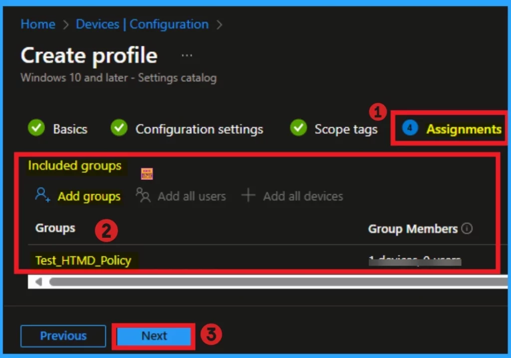Viewport: 511px width, 358px height.
Task: Select the Test_HTMD_Policy group row
Action: coord(83,261)
